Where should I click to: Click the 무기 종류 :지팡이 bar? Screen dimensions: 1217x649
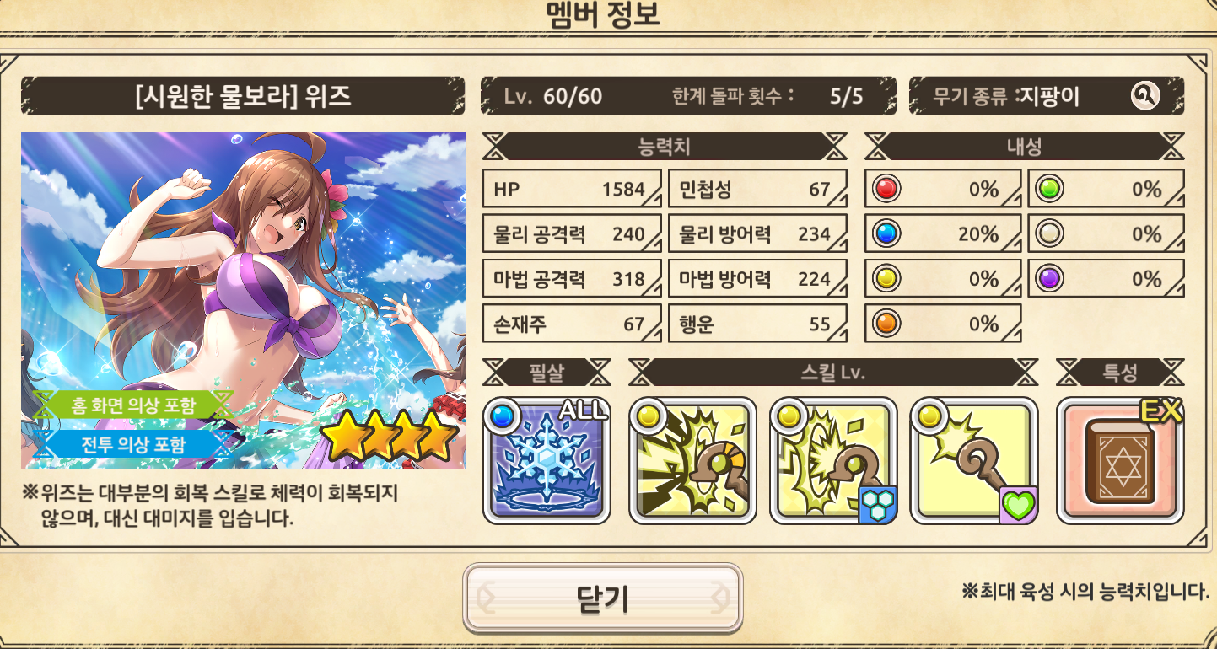(x=1047, y=96)
